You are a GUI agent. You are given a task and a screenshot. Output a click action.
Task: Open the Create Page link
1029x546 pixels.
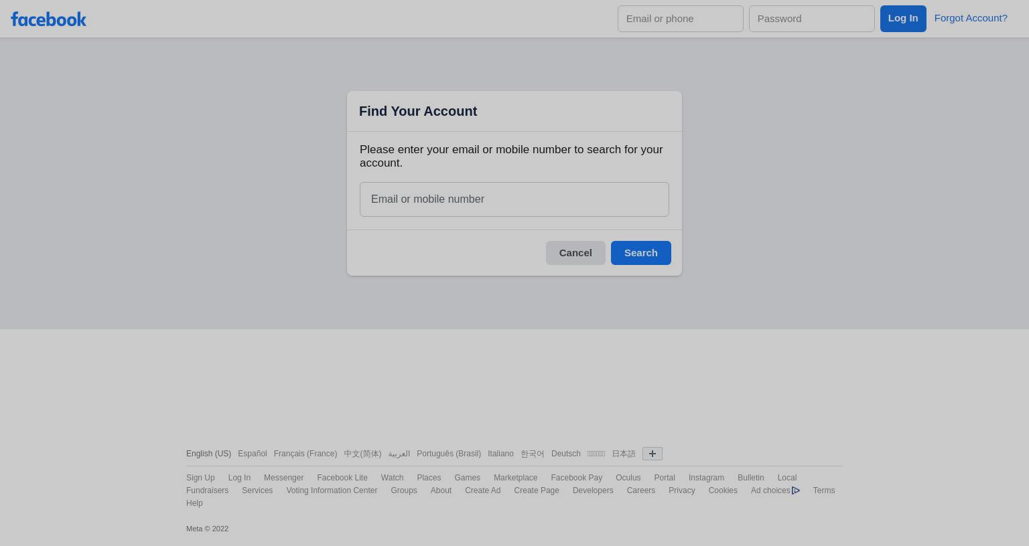point(537,490)
